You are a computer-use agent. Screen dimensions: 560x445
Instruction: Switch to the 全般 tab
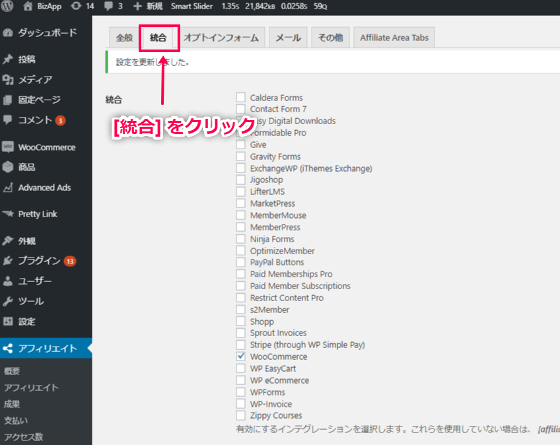click(124, 38)
